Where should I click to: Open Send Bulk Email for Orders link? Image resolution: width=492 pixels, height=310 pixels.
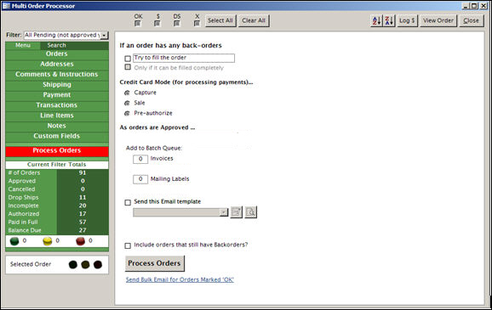(180, 279)
